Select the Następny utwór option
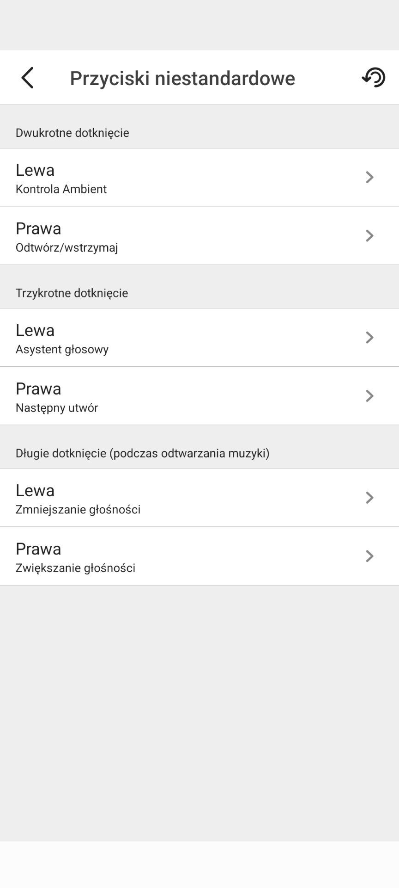 [x=57, y=408]
